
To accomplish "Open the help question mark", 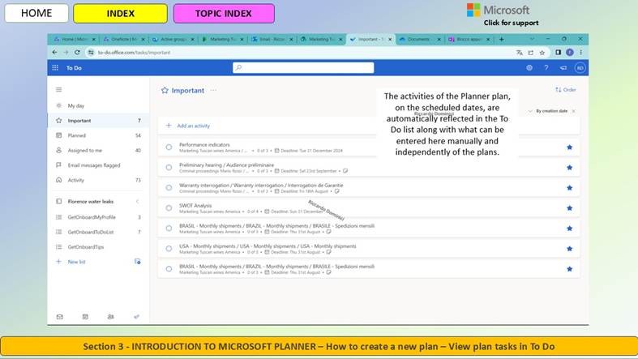I will coord(546,68).
